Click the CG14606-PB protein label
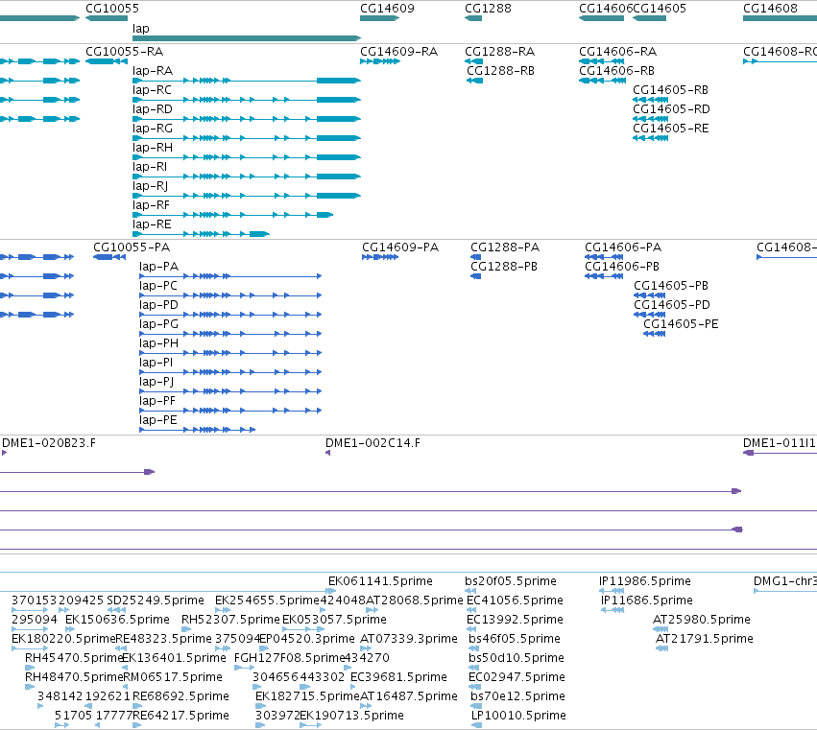 (621, 267)
